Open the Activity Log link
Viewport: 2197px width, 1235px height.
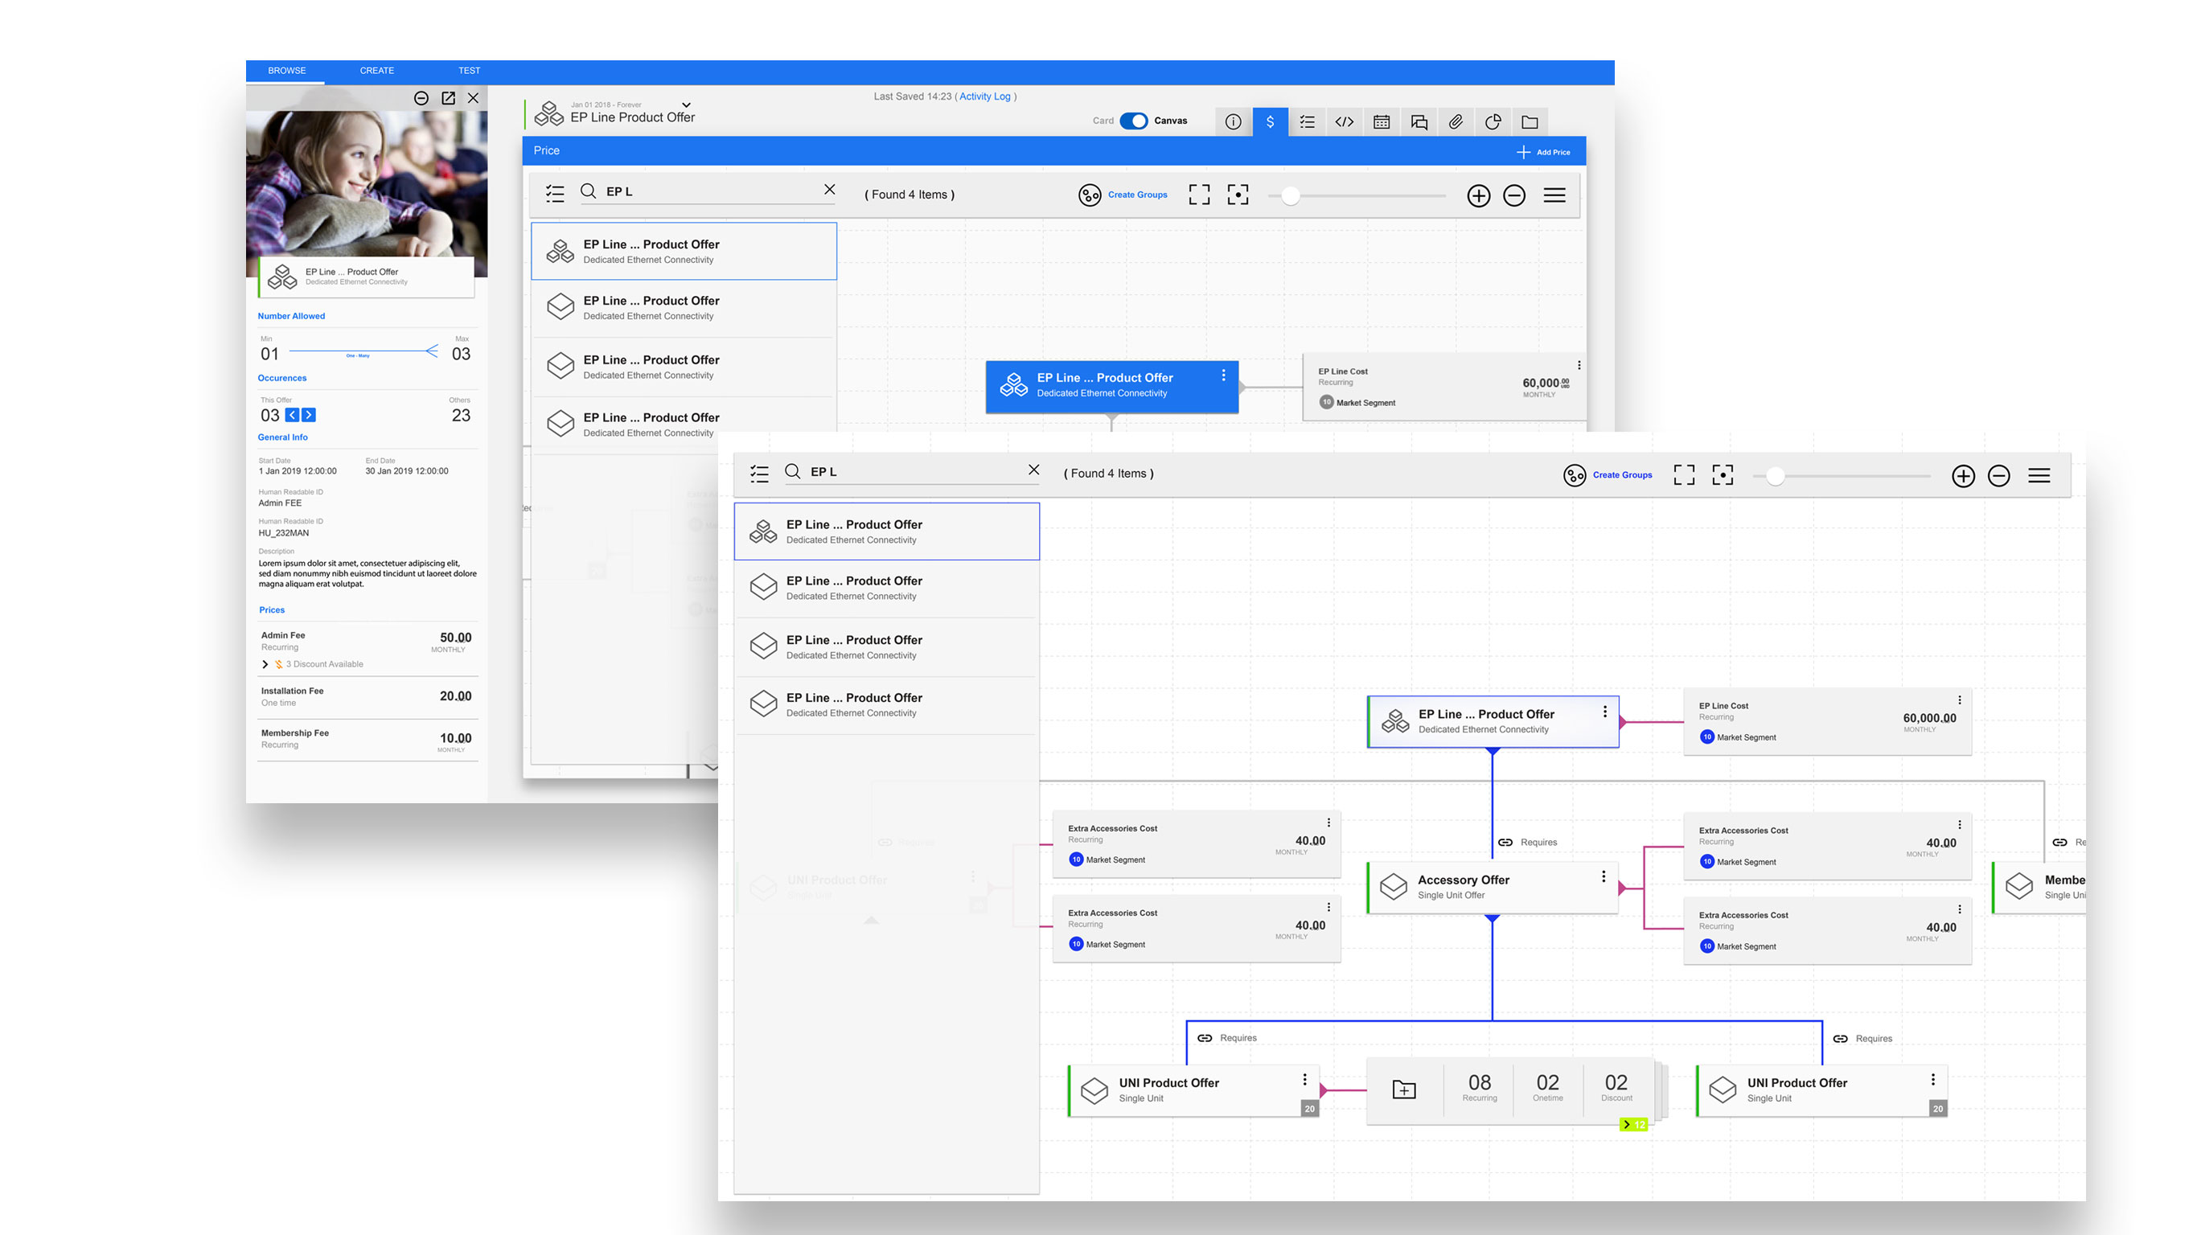(984, 96)
